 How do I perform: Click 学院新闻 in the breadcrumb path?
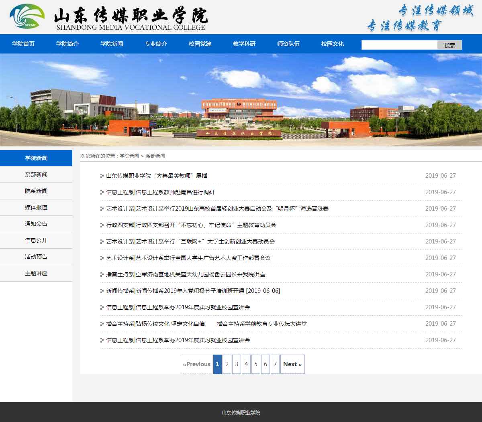(129, 156)
